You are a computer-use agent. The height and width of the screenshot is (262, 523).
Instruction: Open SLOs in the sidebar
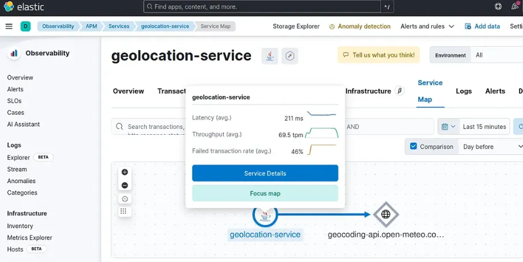(14, 101)
